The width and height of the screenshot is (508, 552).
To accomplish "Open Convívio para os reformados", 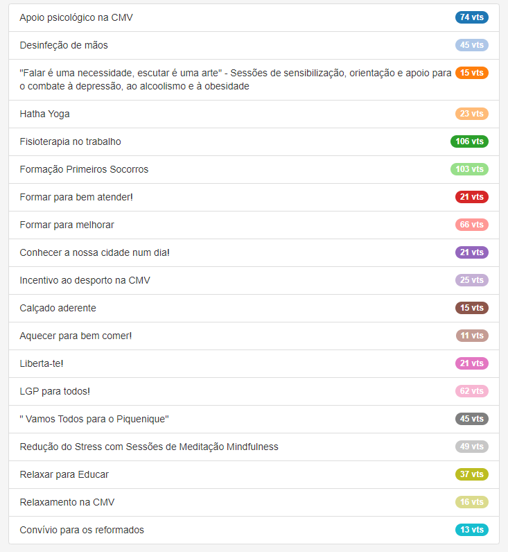I will pos(82,530).
